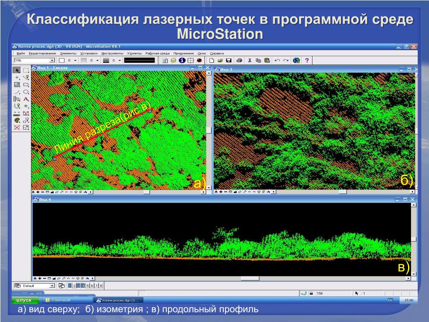
Task: Click the EN language indicator
Action: (390, 300)
